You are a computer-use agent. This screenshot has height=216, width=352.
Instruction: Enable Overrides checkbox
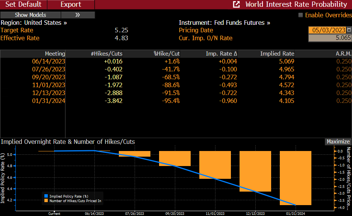point(300,15)
